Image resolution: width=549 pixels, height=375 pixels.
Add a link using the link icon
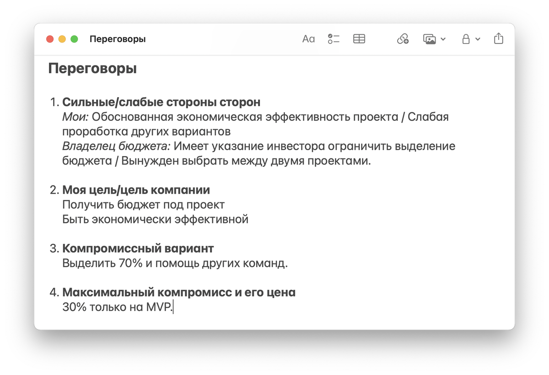(402, 39)
